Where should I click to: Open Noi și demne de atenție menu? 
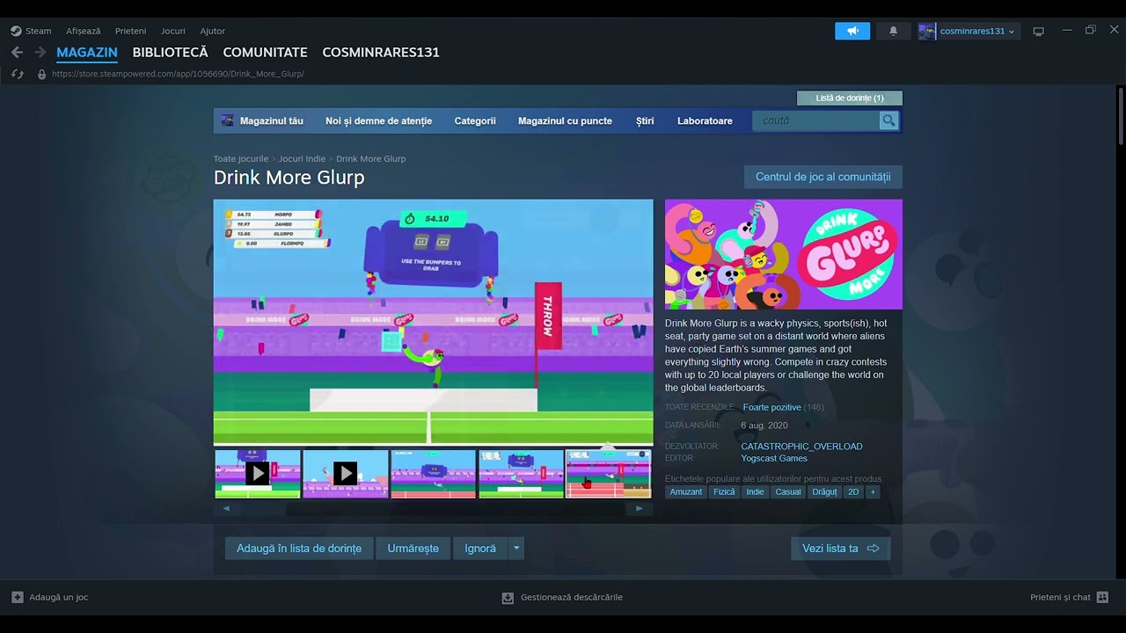point(378,120)
